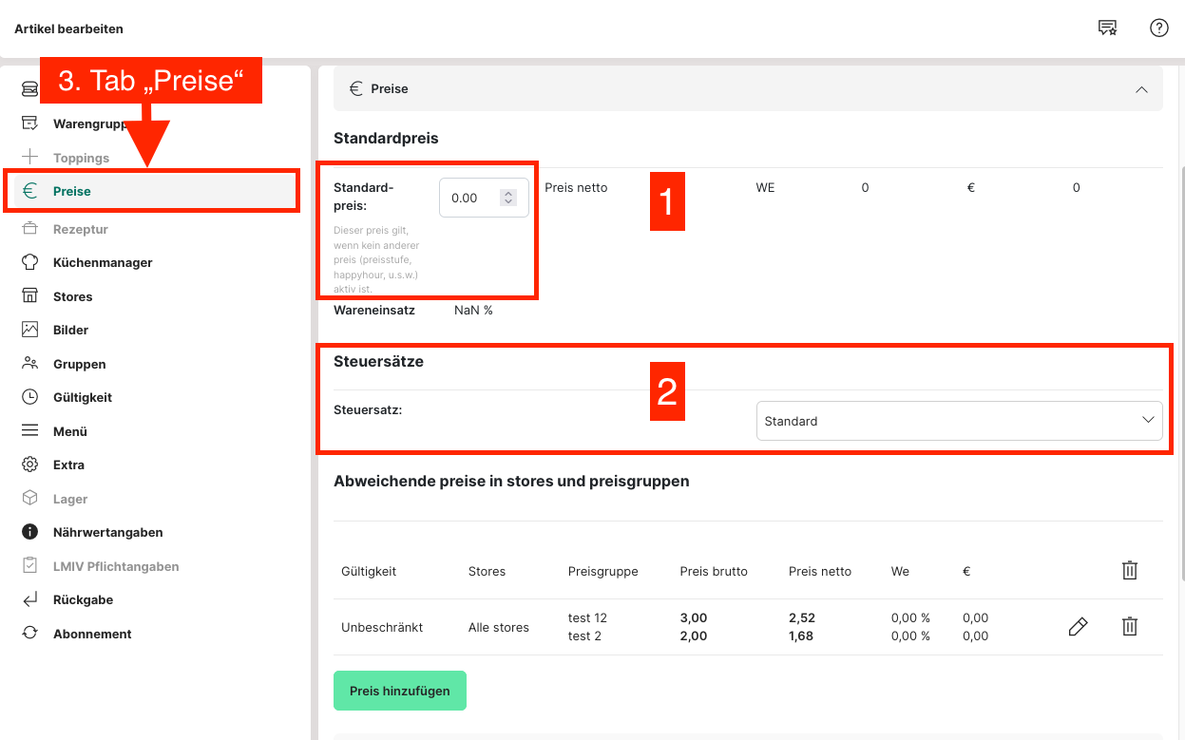The image size is (1185, 740).
Task: Go to the Gruppen sidebar item
Action: coord(79,364)
